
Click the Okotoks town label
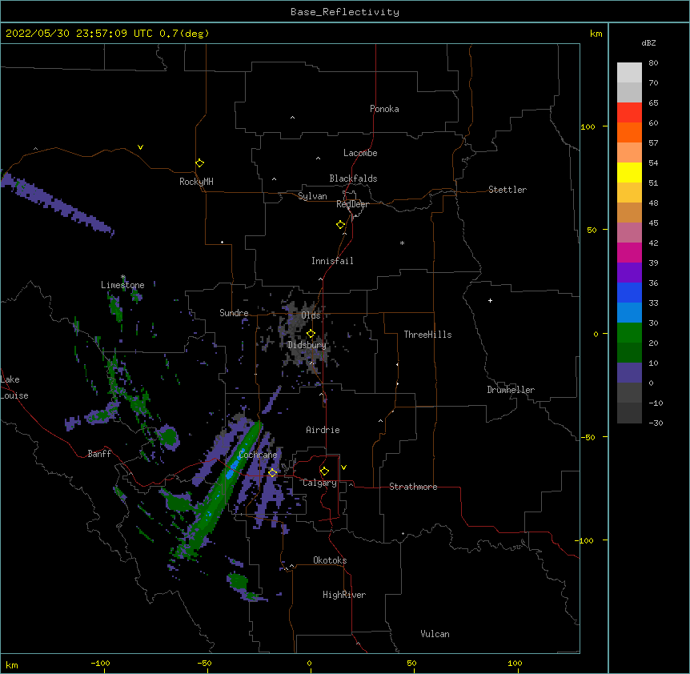[330, 560]
